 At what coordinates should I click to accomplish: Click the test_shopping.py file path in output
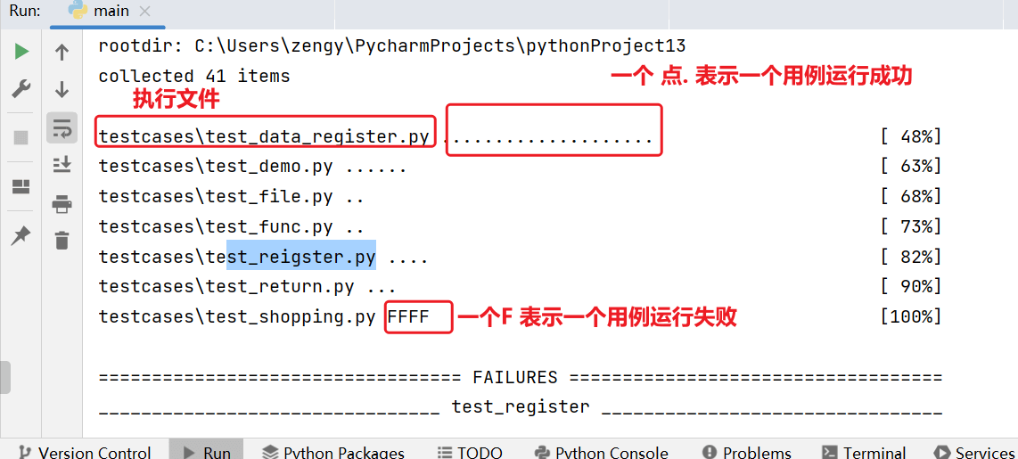pos(237,316)
